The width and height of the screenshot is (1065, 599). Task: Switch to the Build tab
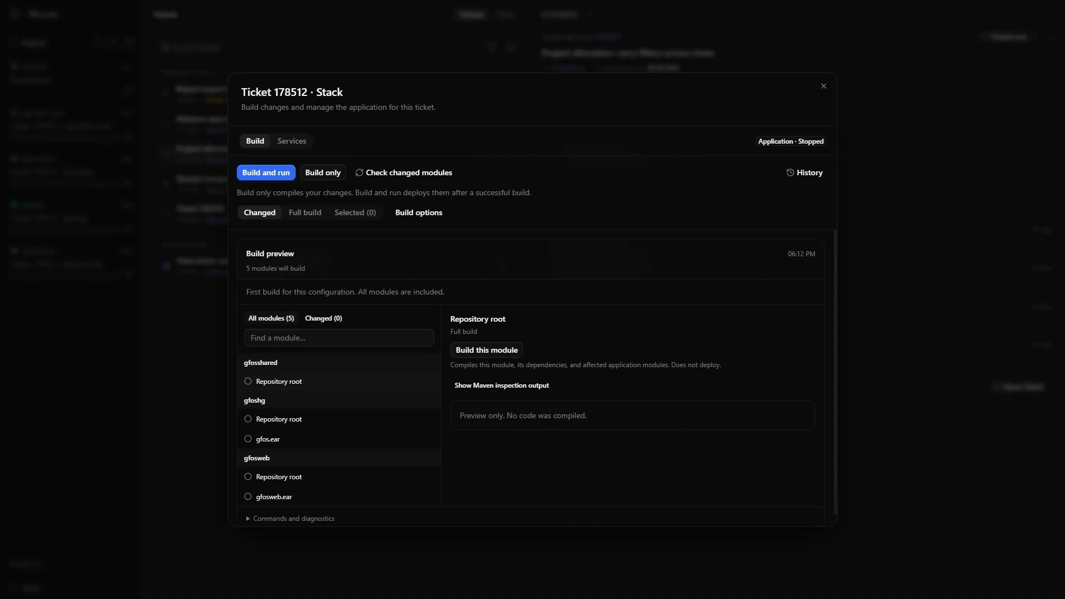(x=255, y=141)
